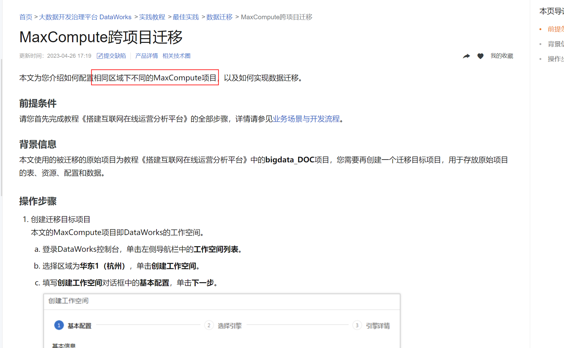Click the 操作步骤 section heading
This screenshot has height=348, width=564.
point(38,201)
